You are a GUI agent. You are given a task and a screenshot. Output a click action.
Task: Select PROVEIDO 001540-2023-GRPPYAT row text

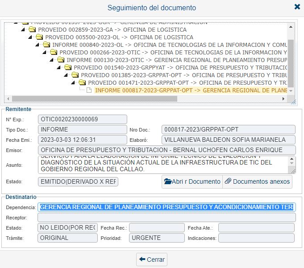(x=180, y=67)
